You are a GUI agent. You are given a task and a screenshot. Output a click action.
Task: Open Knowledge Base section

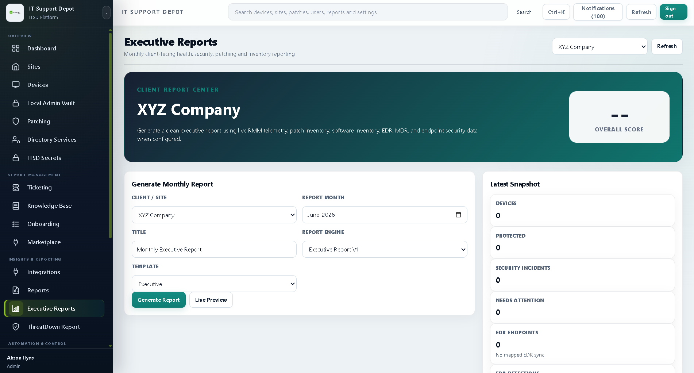click(54, 206)
